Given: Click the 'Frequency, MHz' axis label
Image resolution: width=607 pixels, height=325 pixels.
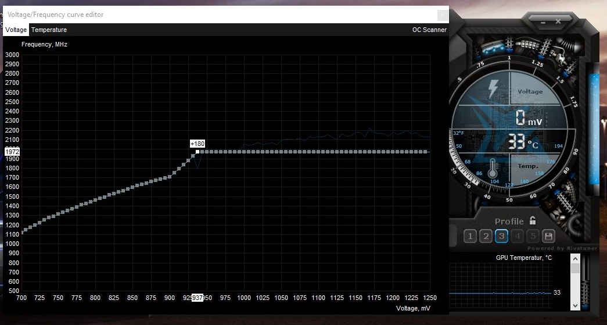Looking at the screenshot, I should [44, 44].
